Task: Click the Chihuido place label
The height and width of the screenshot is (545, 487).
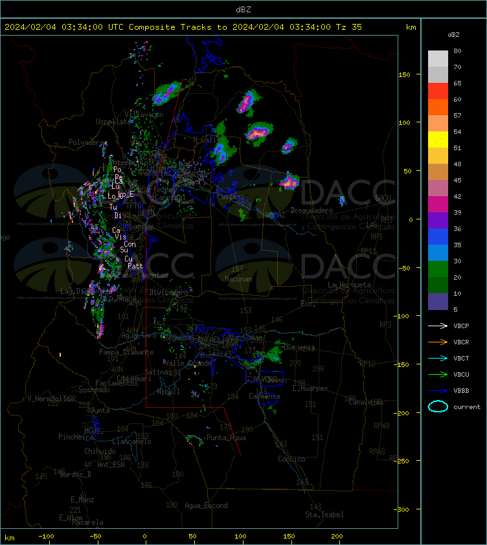Action: pos(100,450)
